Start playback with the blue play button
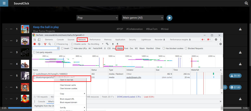This screenshot has width=251, height=111. [169, 18]
